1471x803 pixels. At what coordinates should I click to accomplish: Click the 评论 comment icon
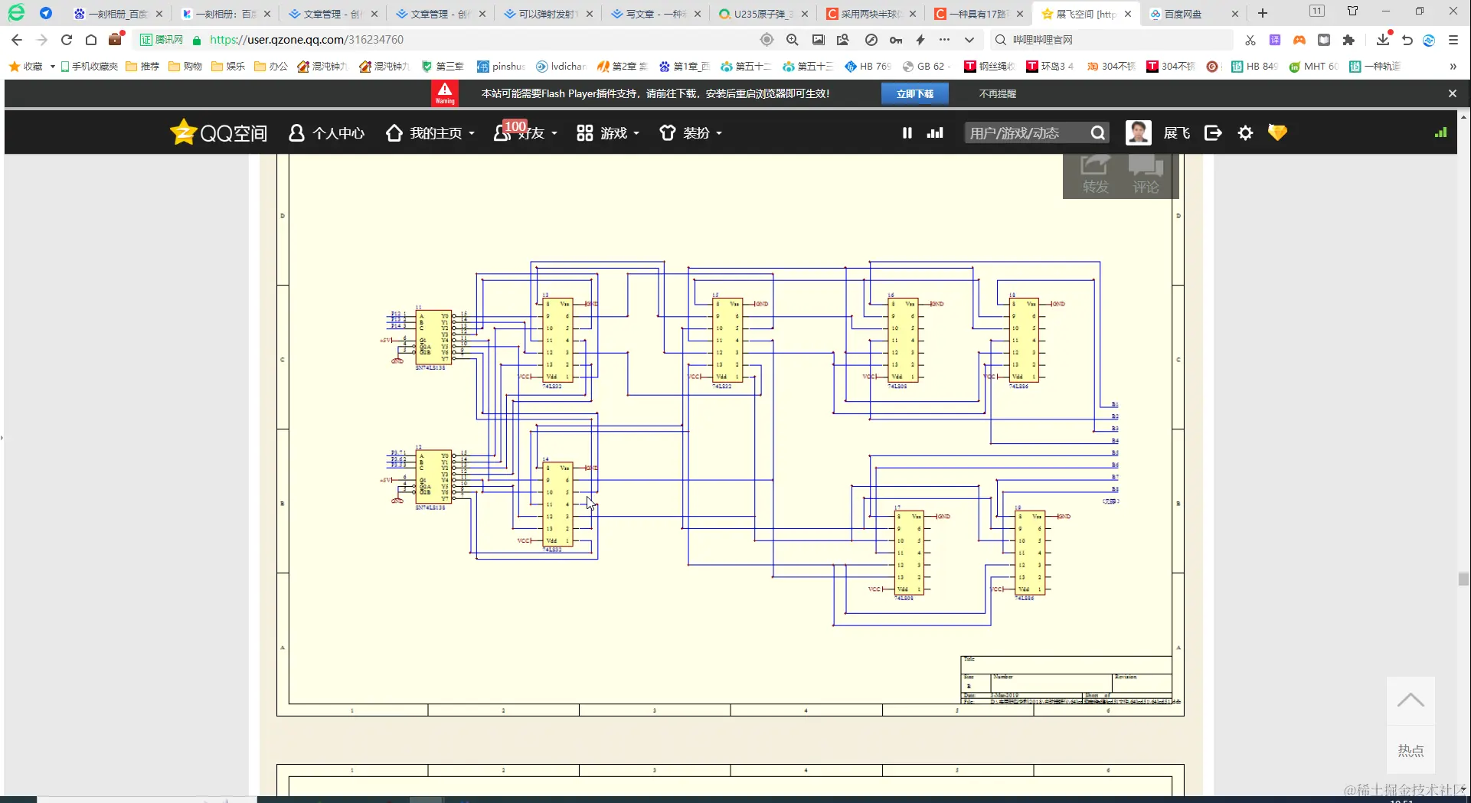tap(1146, 175)
